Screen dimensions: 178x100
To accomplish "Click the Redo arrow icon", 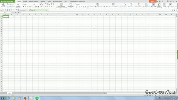I will tap(13, 10).
